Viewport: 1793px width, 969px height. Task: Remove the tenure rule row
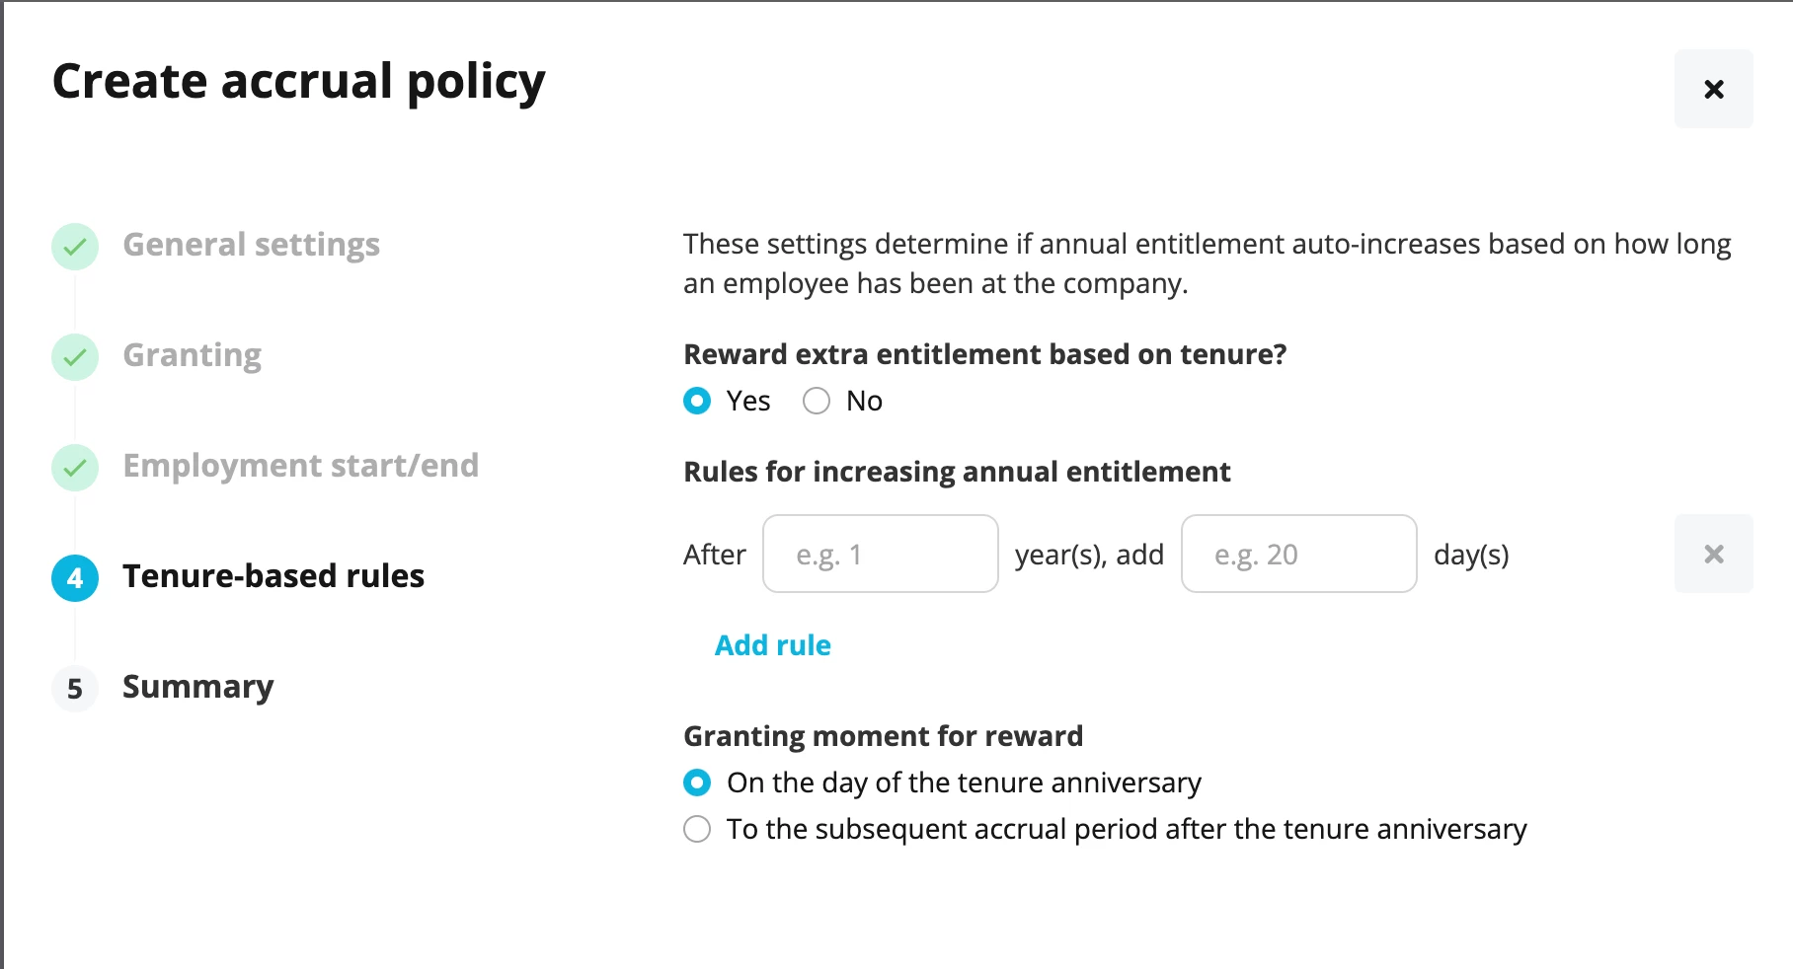click(1713, 554)
